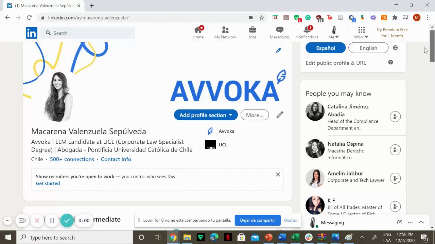Viewport: 435px width, 244px height.
Task: Open the 500+ connections link
Action: tap(72, 159)
